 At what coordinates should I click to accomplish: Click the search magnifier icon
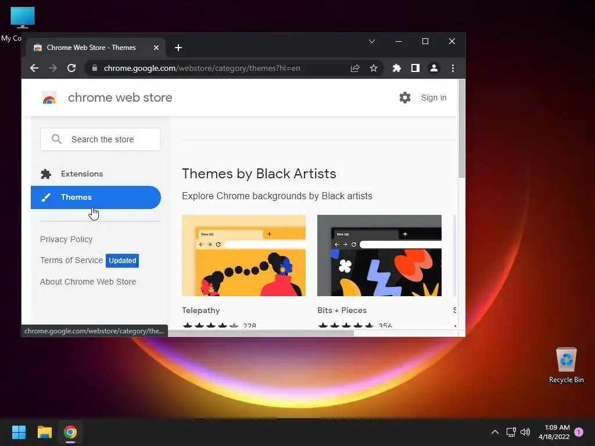tap(56, 139)
